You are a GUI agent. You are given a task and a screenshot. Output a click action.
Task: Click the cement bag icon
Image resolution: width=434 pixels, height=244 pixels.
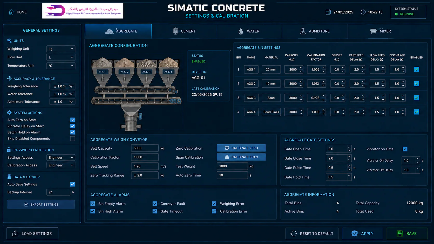[176, 31]
